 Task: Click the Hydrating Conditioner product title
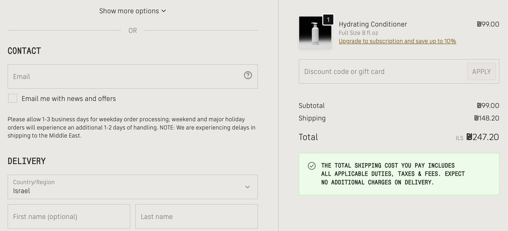373,24
